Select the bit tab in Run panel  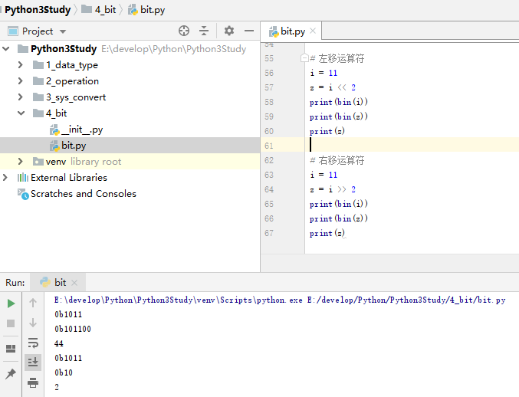tap(60, 282)
